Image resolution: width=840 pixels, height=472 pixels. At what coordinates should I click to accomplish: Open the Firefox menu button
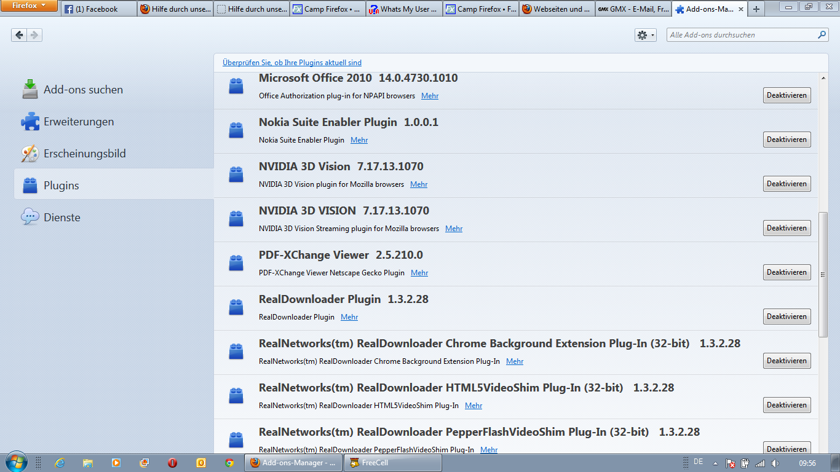click(29, 6)
